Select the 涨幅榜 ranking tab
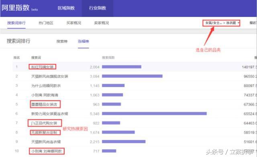 pos(84,42)
